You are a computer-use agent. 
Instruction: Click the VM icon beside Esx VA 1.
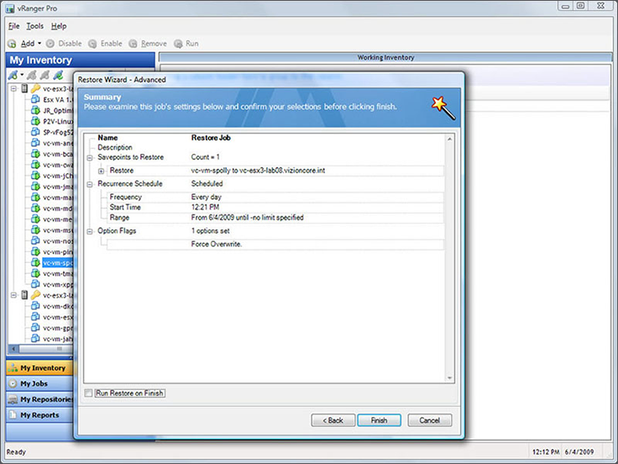35,99
